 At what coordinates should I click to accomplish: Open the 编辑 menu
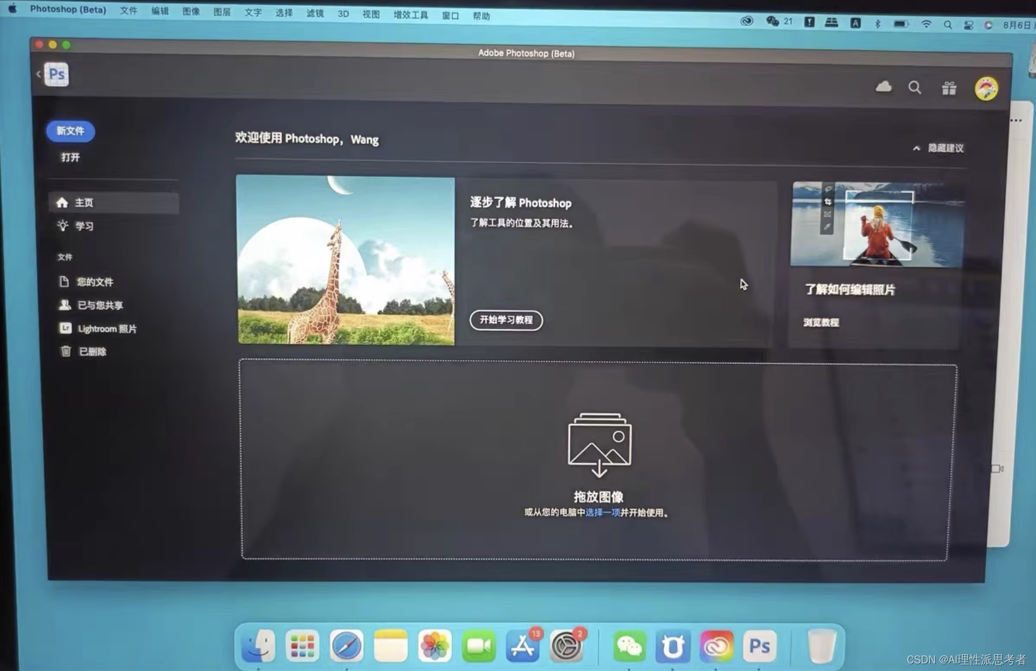160,12
